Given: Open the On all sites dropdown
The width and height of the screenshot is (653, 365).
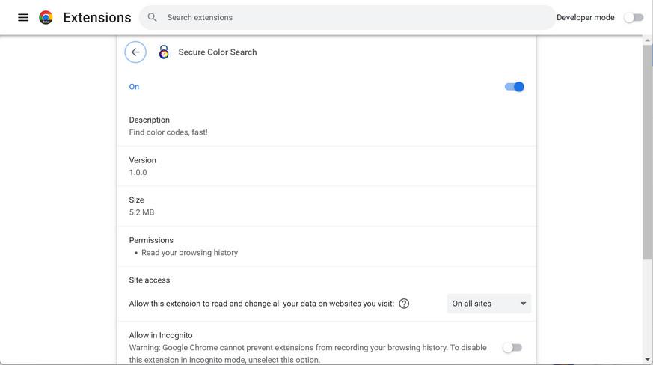Looking at the screenshot, I should pyautogui.click(x=488, y=304).
